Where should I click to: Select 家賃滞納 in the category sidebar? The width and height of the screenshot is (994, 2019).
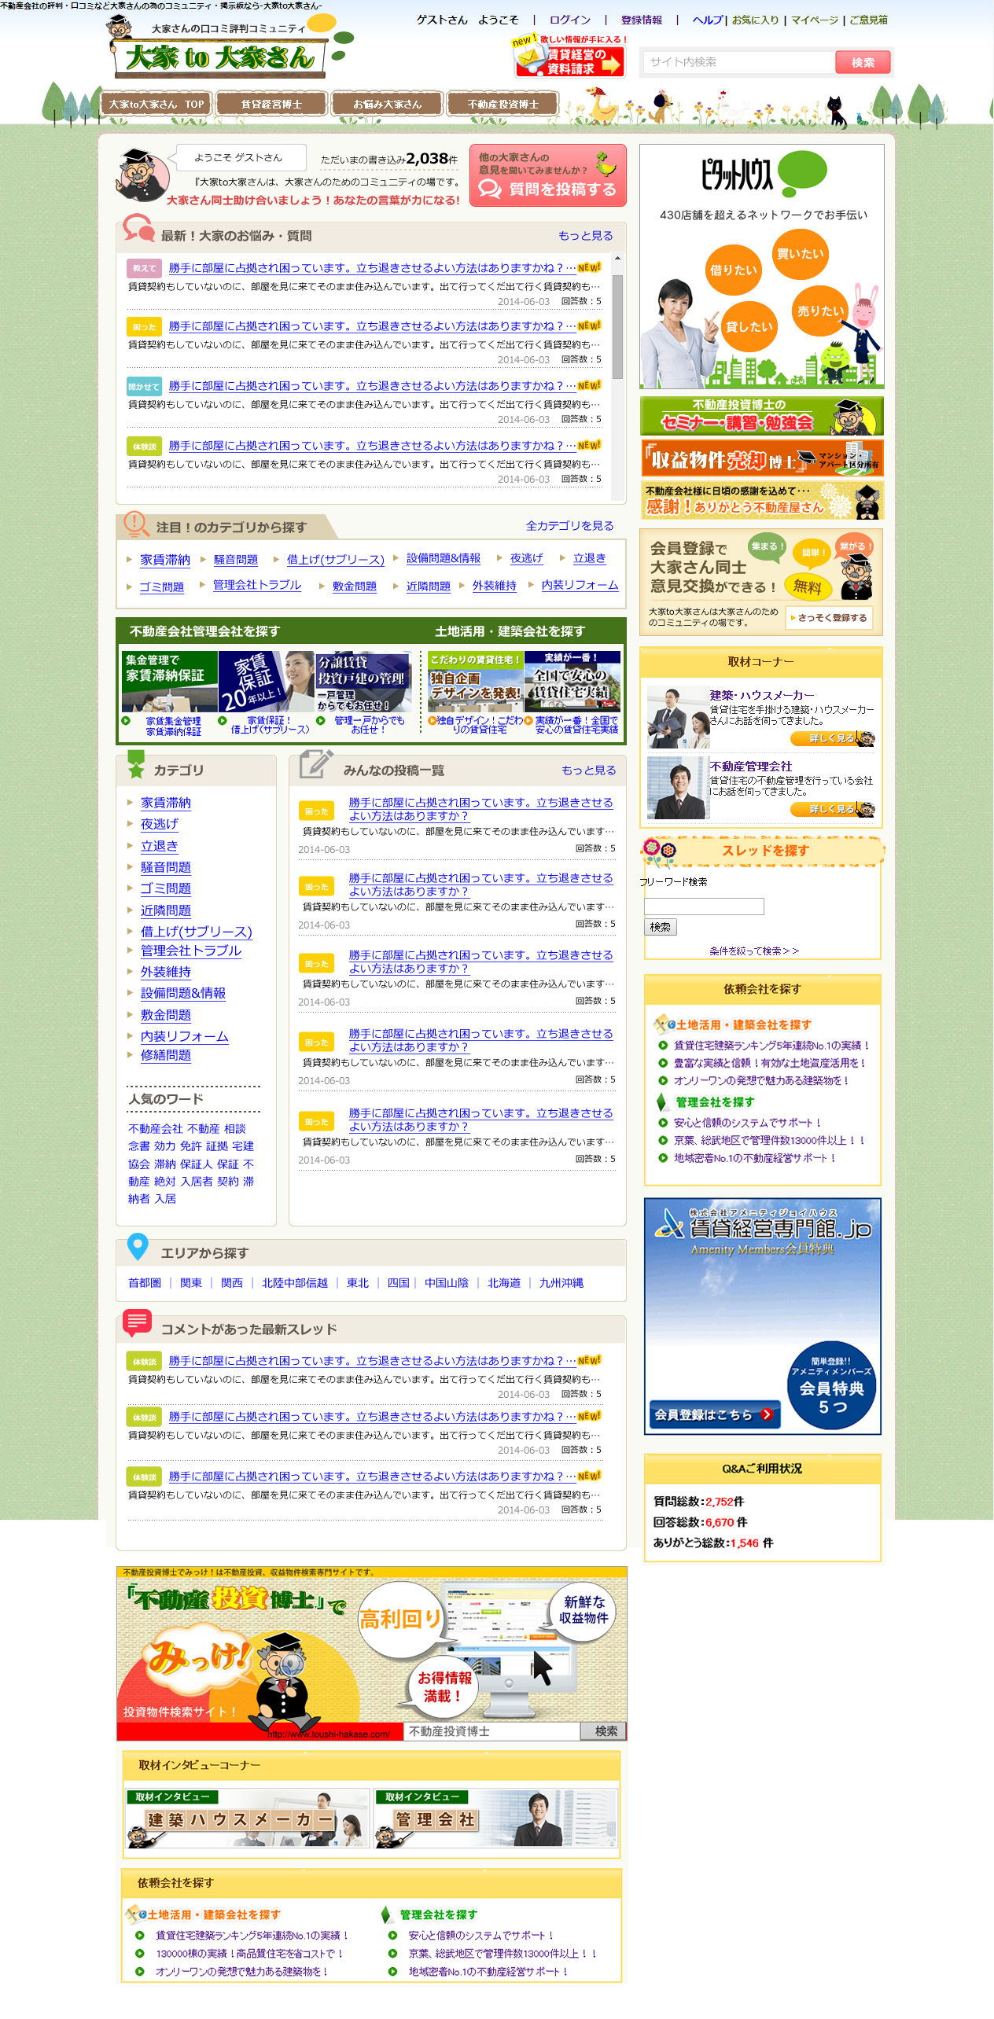(165, 803)
